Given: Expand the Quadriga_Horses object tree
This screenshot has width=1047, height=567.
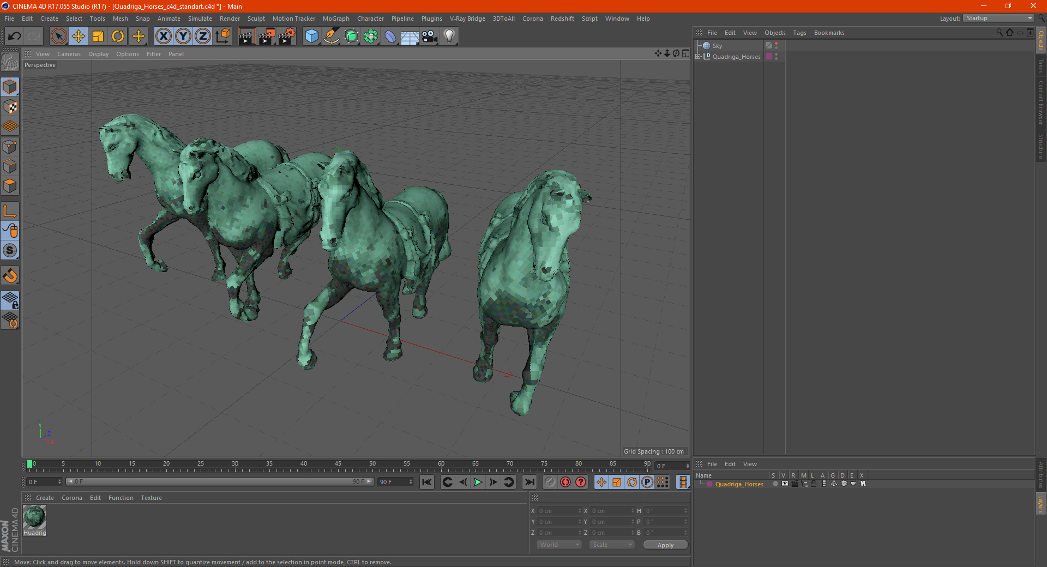Looking at the screenshot, I should (x=698, y=56).
